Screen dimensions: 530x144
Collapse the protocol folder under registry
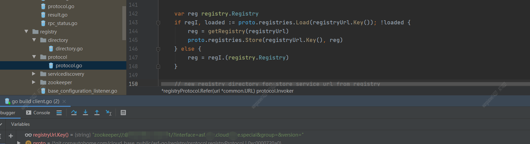click(x=34, y=57)
